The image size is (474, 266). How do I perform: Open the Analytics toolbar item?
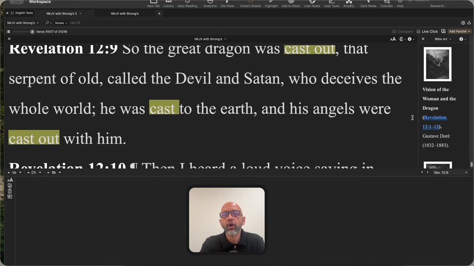(x=210, y=4)
